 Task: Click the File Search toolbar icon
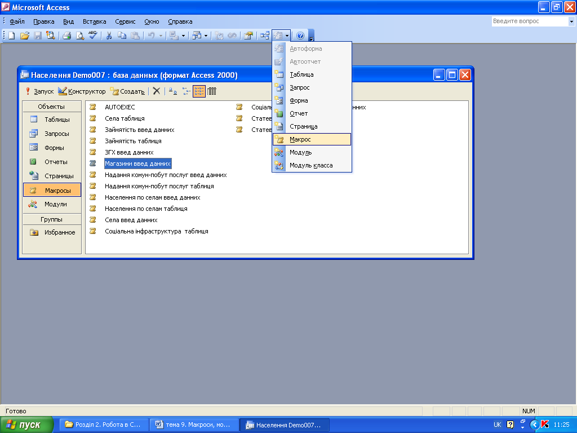[50, 36]
